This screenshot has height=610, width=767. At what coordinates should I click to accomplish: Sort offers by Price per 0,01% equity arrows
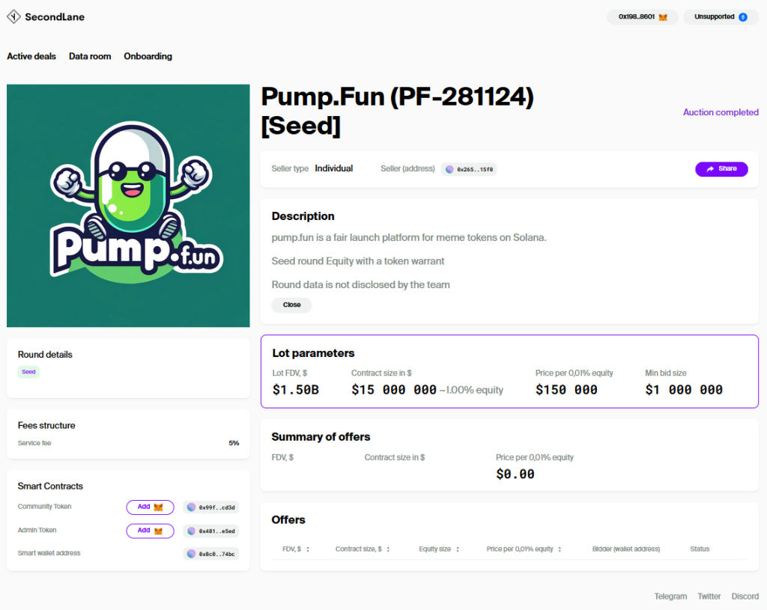(x=559, y=549)
